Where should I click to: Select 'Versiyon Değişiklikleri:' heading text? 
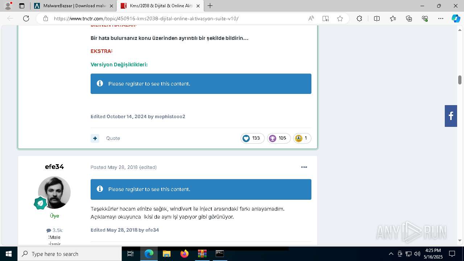(119, 65)
